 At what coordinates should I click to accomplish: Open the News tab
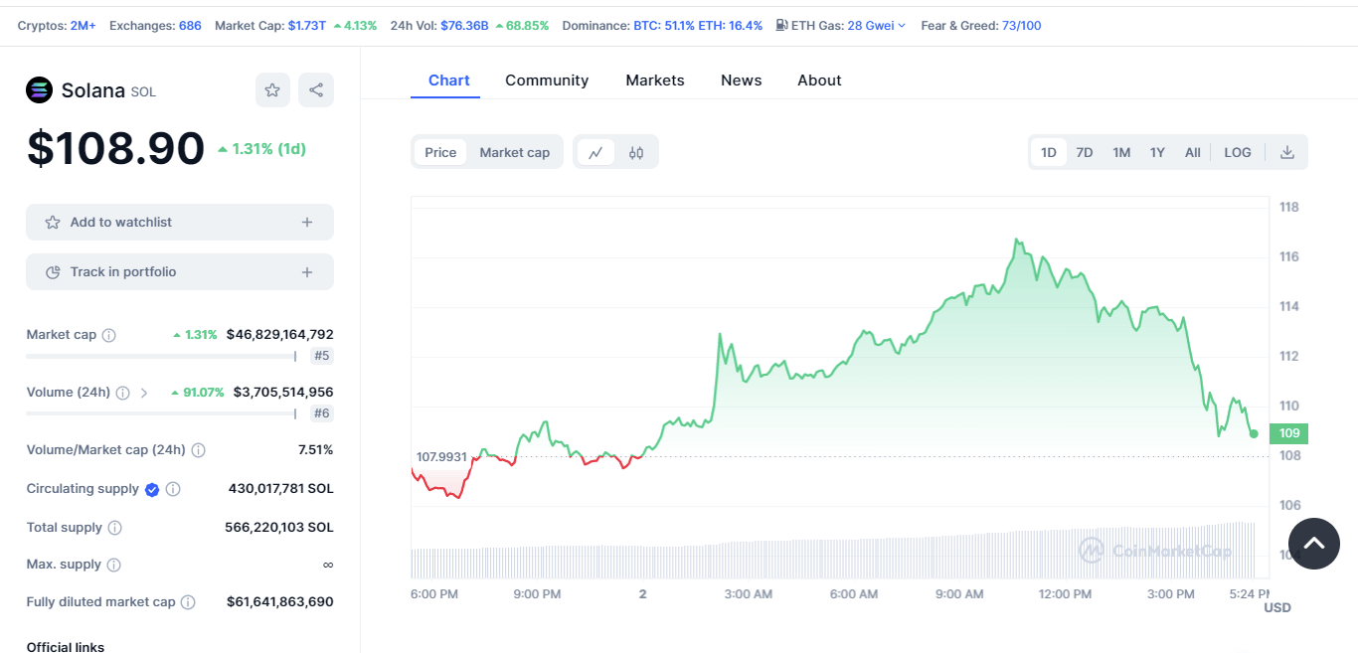click(x=742, y=81)
